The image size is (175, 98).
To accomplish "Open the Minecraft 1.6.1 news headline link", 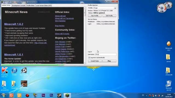I will [x=14, y=55].
